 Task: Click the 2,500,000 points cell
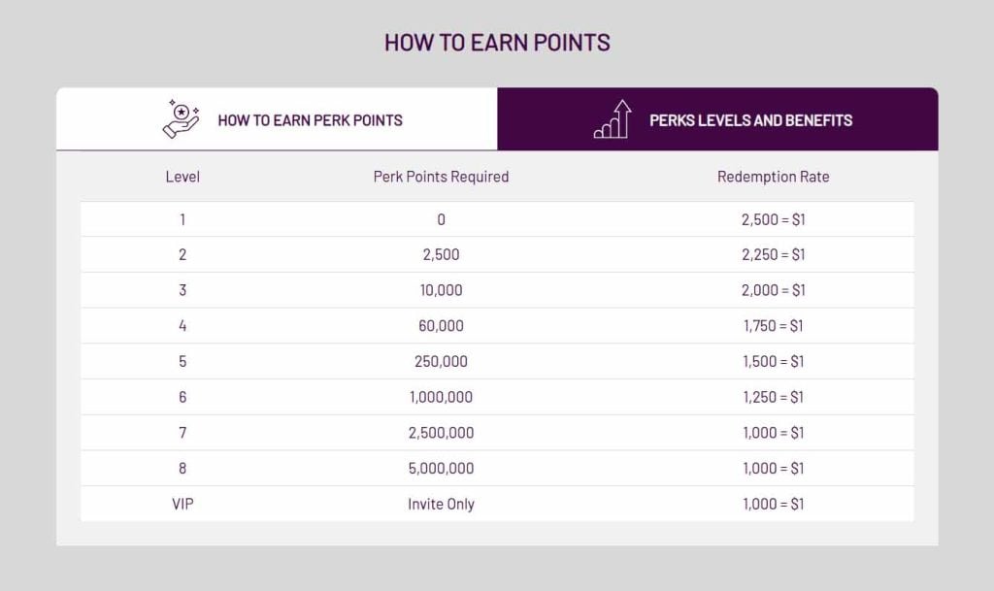point(441,432)
